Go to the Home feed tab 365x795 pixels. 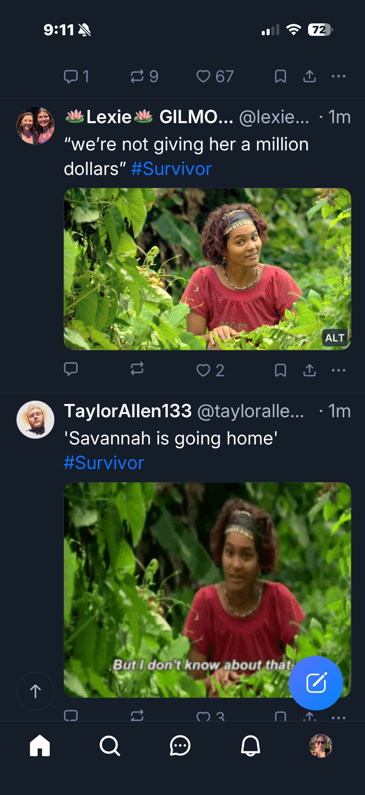click(40, 745)
